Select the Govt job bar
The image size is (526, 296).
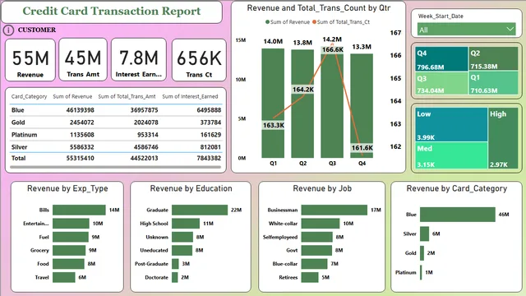point(316,250)
